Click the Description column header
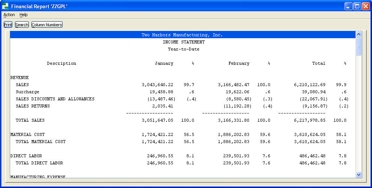The width and height of the screenshot is (372, 188). (x=61, y=63)
